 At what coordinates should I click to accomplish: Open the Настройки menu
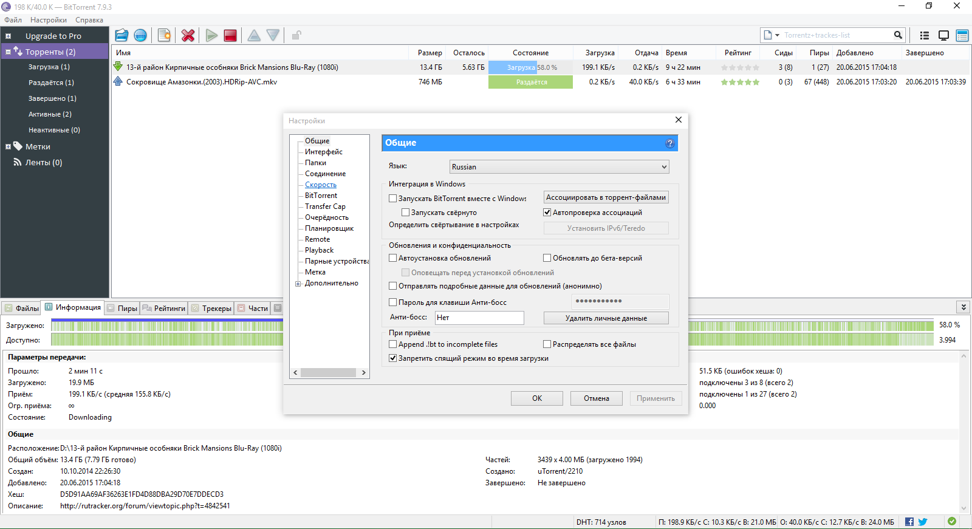49,20
